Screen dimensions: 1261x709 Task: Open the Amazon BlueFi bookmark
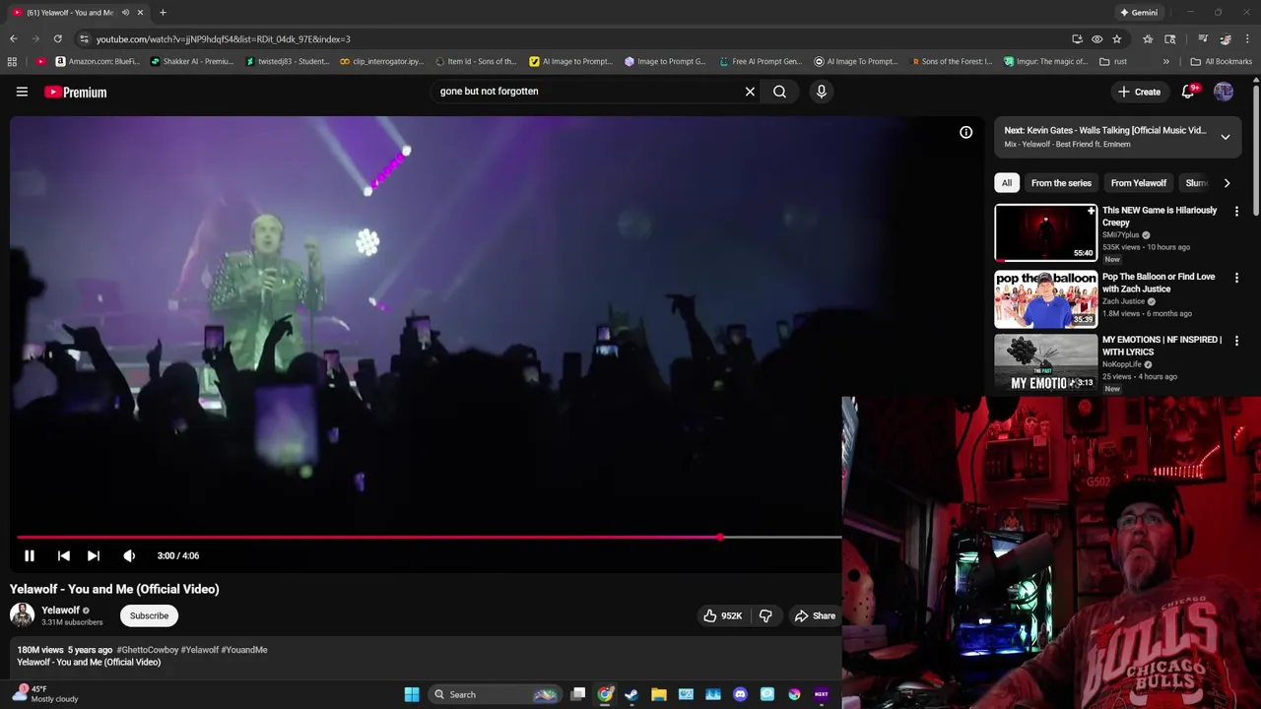[98, 61]
